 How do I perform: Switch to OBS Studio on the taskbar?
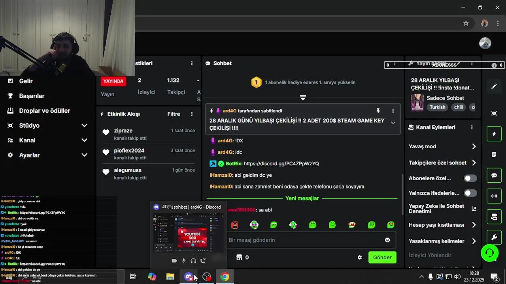pos(207,277)
